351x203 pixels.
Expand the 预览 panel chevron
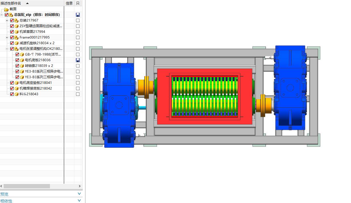point(79,194)
